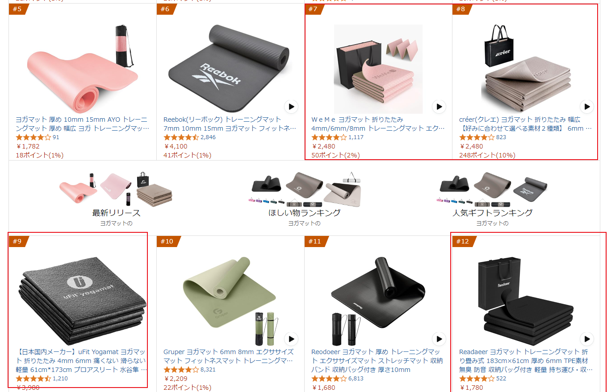
Task: Play video for Gruper green yoga mat
Action: 291,339
